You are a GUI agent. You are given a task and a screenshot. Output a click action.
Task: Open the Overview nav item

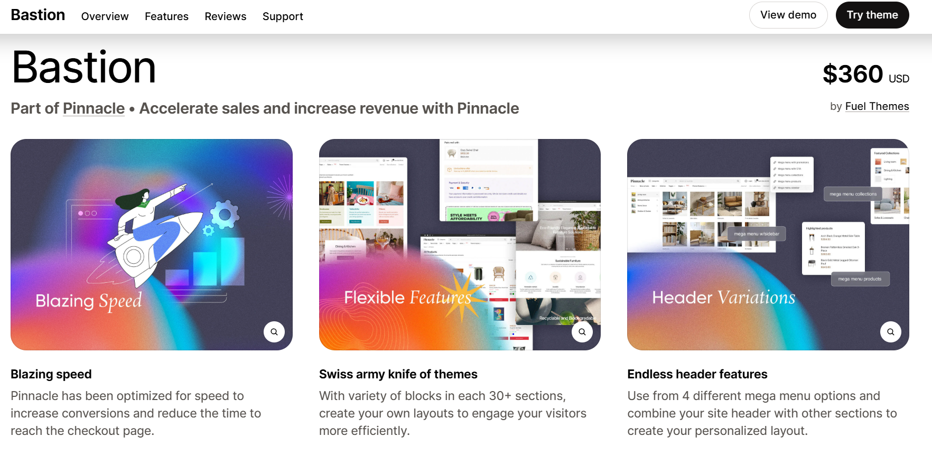(x=105, y=16)
